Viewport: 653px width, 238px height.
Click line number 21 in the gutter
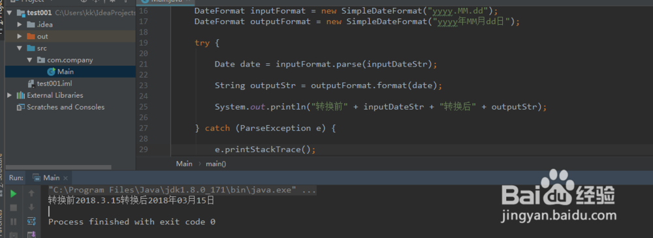143,64
